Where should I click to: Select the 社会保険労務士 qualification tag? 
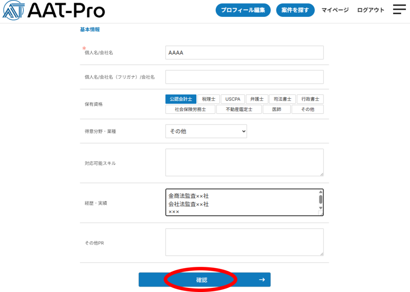[x=190, y=109]
